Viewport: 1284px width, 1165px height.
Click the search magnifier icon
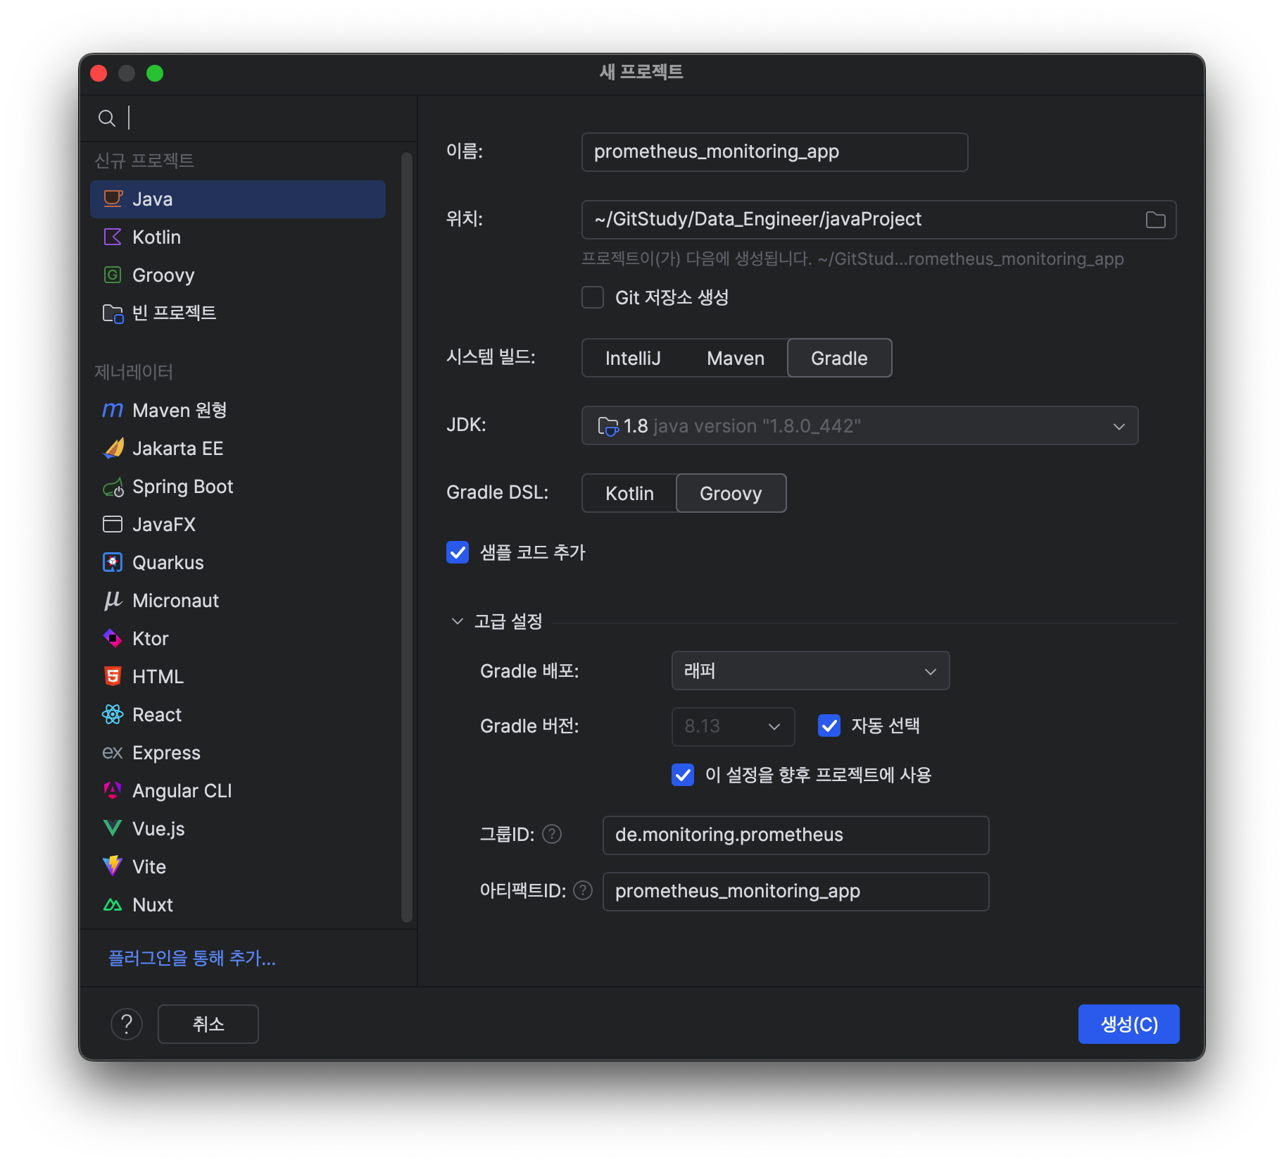tap(107, 118)
